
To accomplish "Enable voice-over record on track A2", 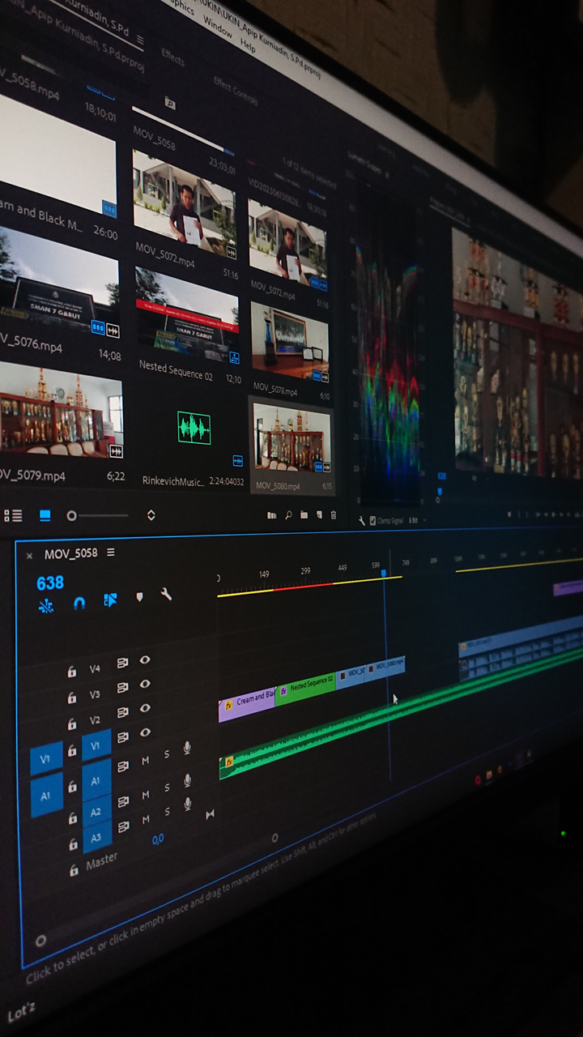I will 187,779.
